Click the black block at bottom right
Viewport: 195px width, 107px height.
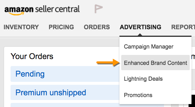click(192, 101)
